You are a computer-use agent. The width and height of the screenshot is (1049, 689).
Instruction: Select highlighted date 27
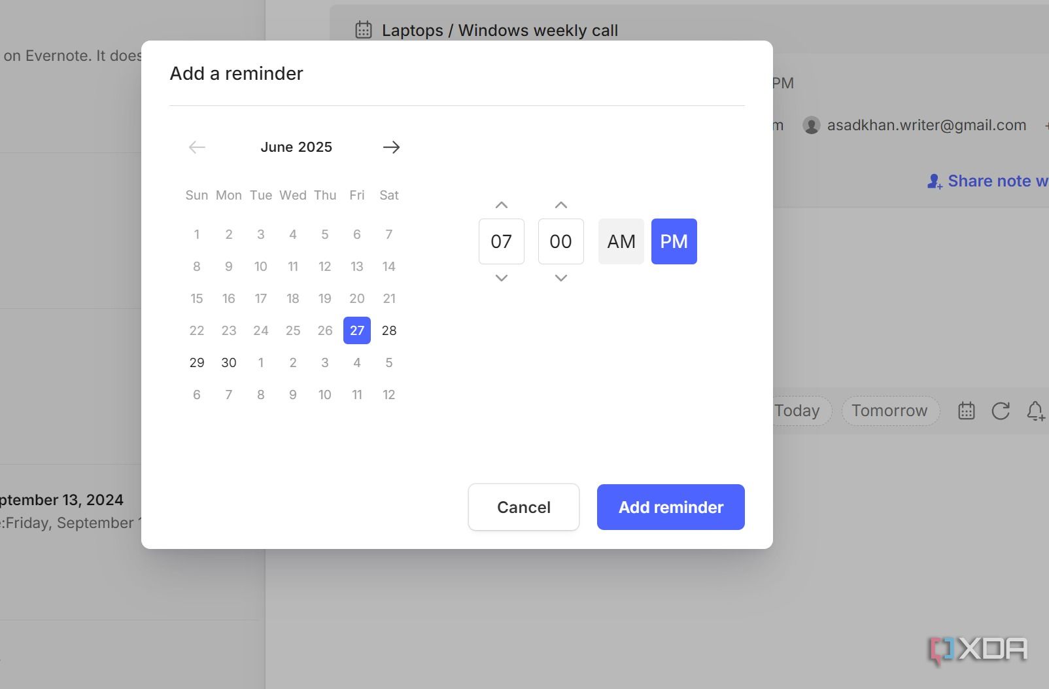pos(357,330)
